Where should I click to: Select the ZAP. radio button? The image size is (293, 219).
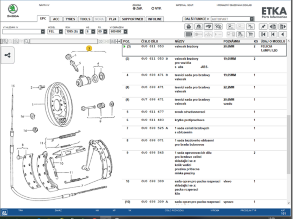coord(134,8)
